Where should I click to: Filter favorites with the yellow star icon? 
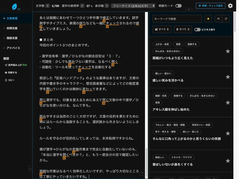[x=208, y=19]
